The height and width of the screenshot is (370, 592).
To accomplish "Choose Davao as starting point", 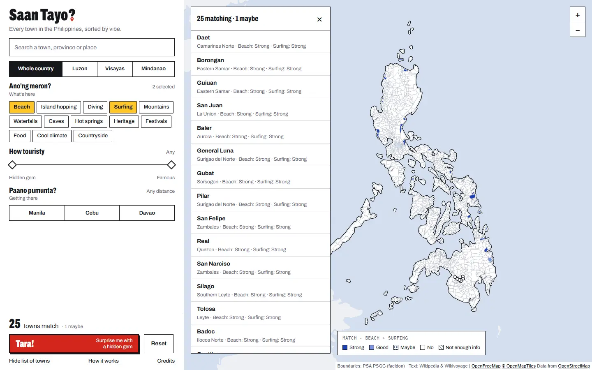I will pyautogui.click(x=147, y=213).
